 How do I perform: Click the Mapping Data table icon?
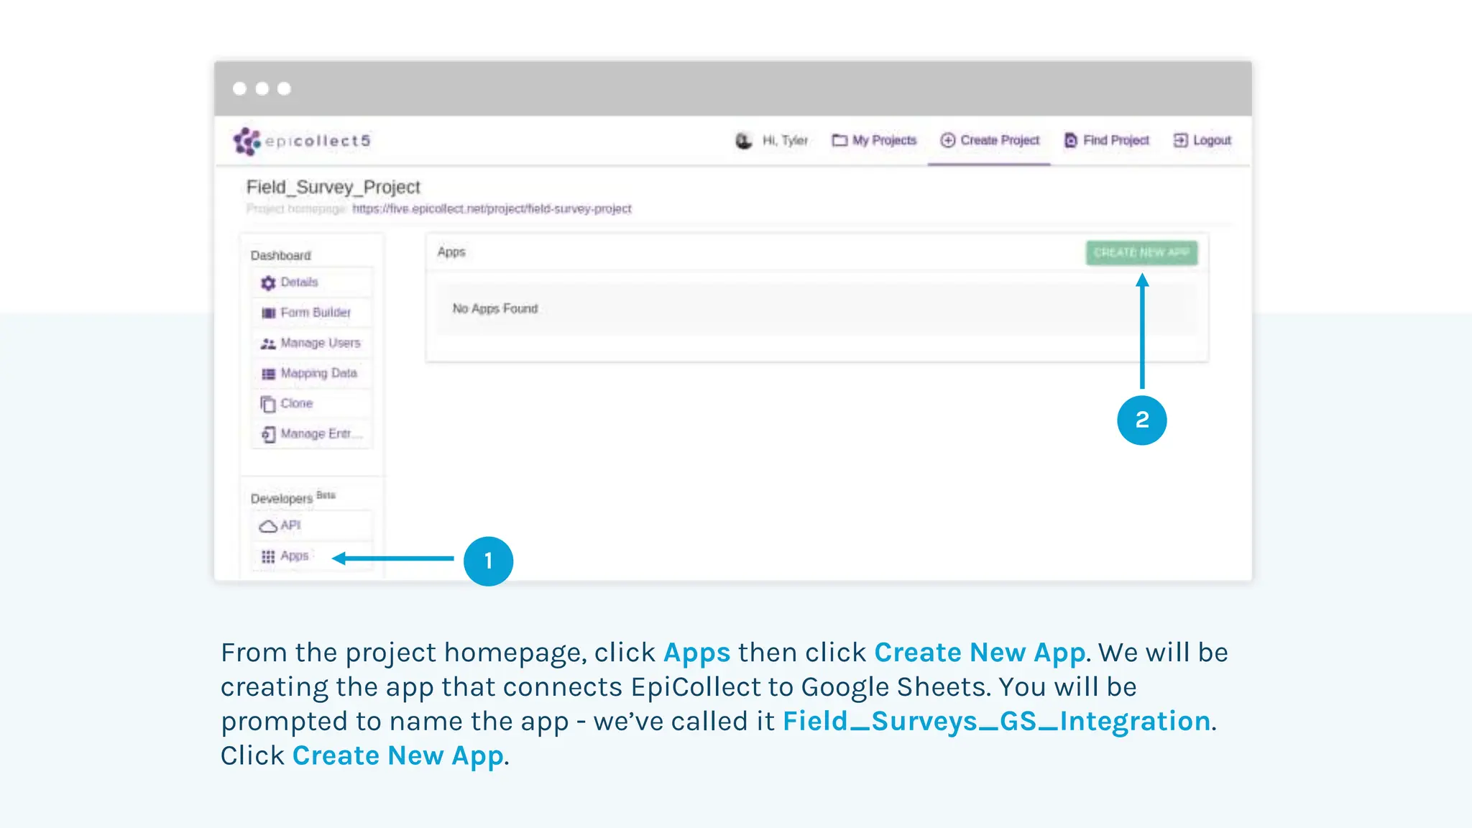pyautogui.click(x=268, y=374)
